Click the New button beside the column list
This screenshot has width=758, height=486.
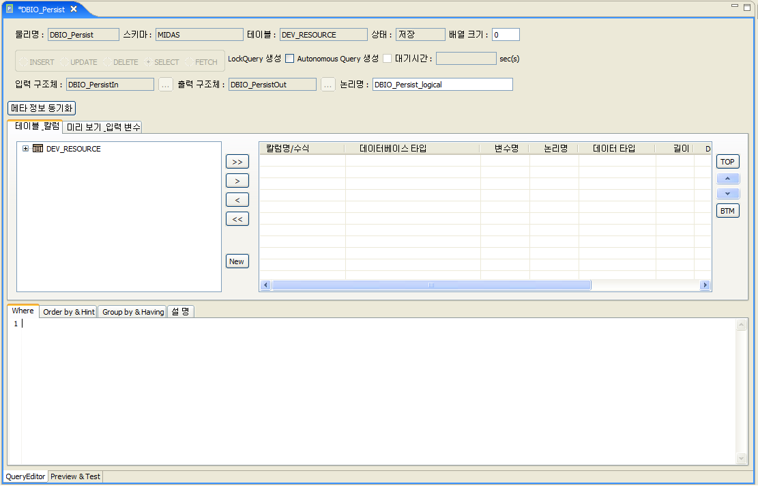tap(237, 261)
